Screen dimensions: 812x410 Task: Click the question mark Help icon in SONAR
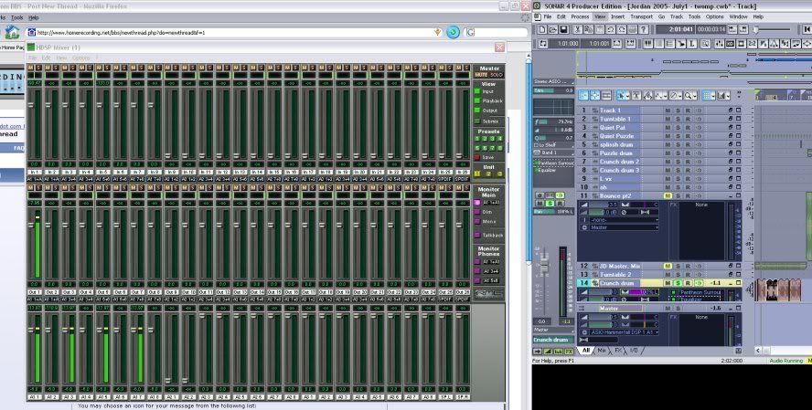(x=644, y=30)
